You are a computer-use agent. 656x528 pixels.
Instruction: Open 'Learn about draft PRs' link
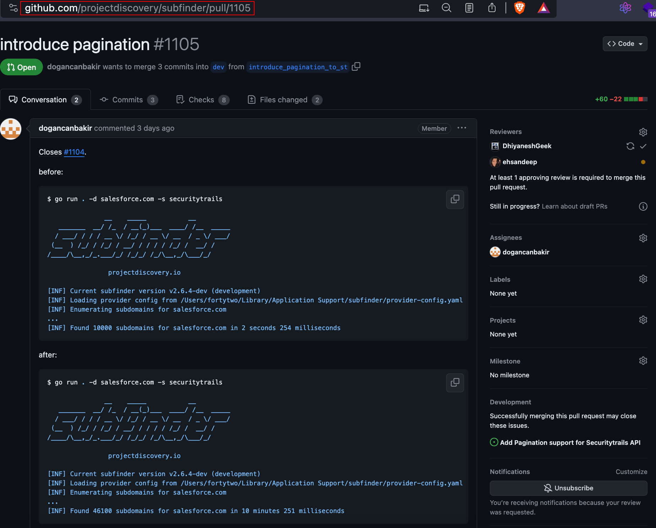click(574, 206)
